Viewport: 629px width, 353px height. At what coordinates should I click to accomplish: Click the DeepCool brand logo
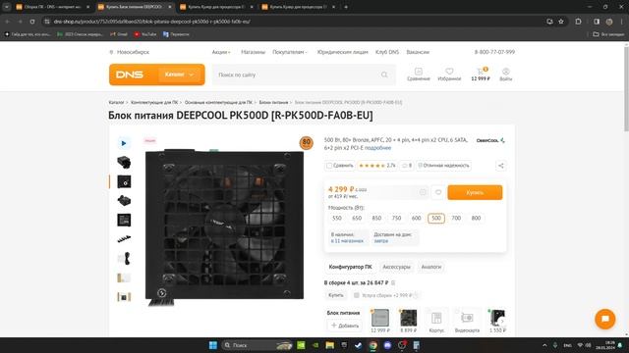[490, 140]
